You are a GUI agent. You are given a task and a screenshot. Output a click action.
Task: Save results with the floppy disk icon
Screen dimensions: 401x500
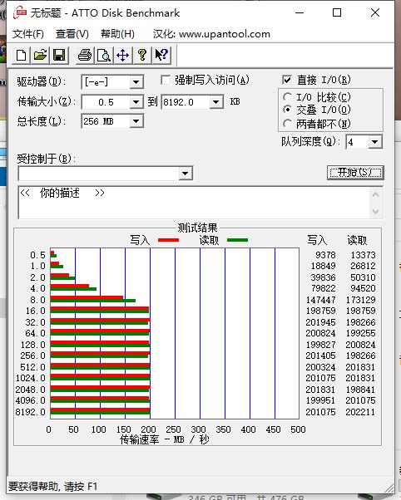[x=59, y=55]
